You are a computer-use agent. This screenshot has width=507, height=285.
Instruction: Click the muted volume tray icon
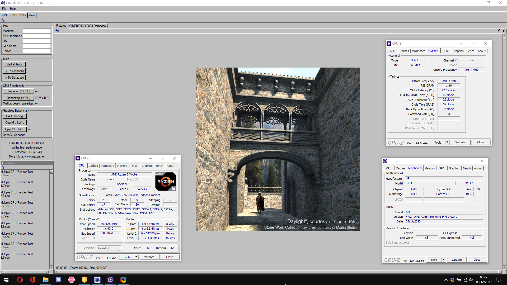(x=471, y=280)
